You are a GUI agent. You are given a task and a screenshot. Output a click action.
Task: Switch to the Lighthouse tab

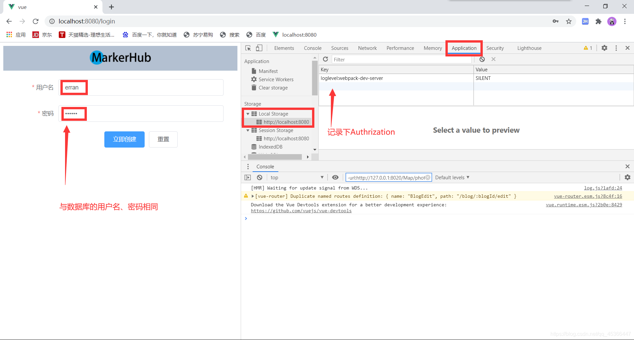point(529,48)
